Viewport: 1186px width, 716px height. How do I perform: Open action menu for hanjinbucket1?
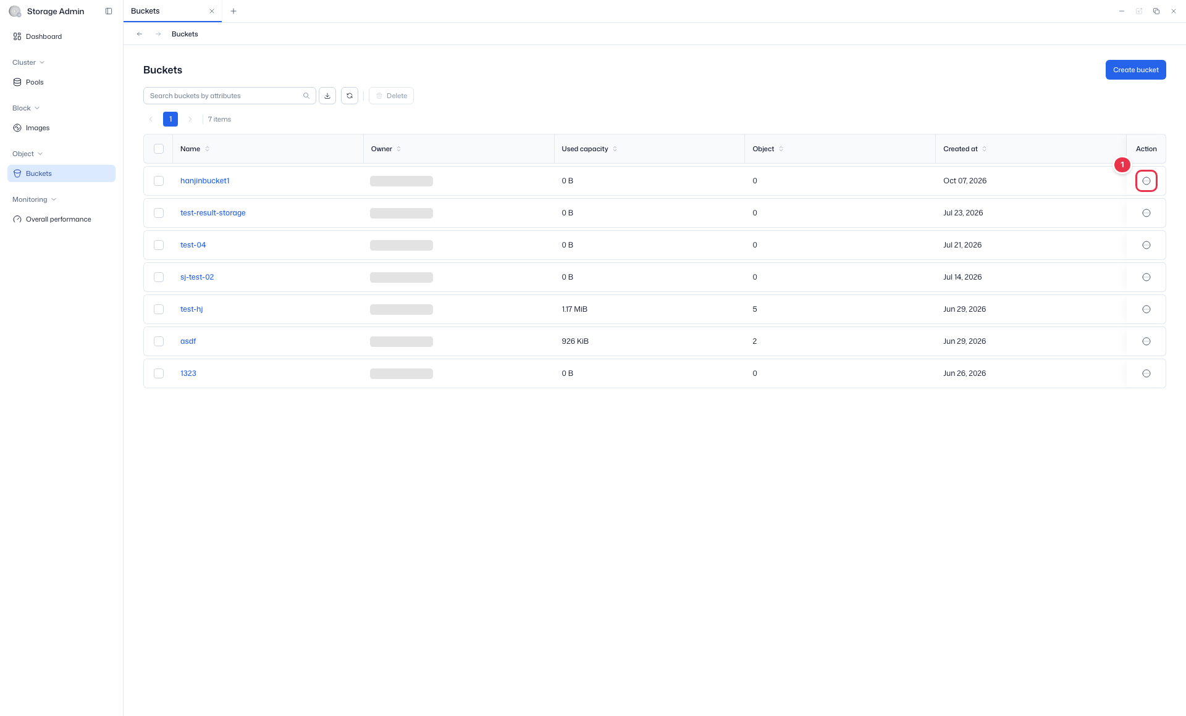[x=1146, y=181]
